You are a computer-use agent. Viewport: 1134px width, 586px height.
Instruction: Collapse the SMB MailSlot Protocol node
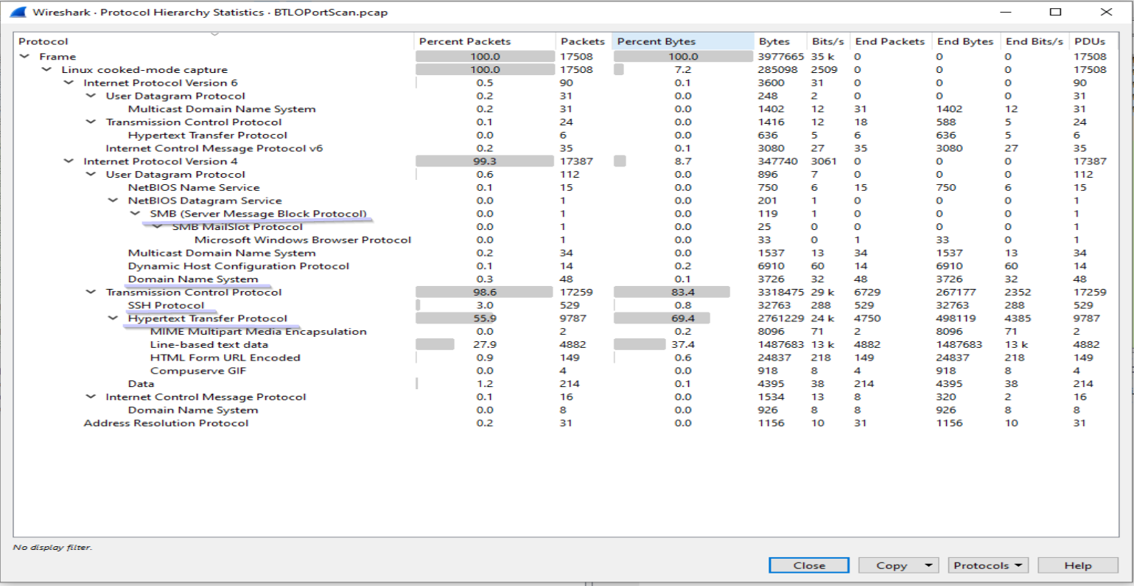coord(156,227)
